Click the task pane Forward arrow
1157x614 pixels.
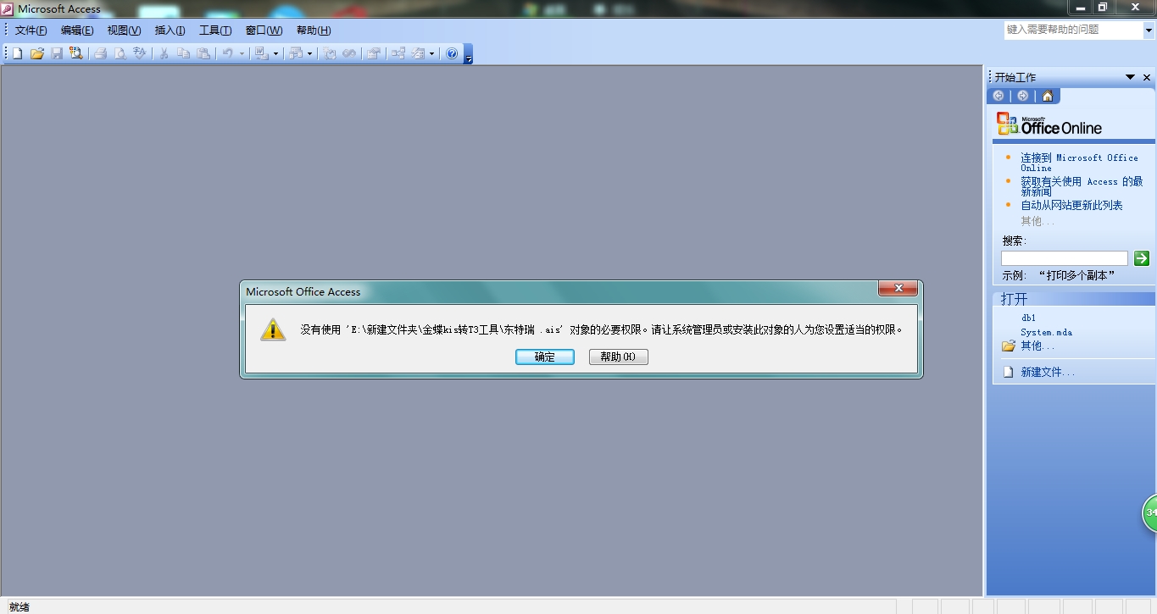1023,96
